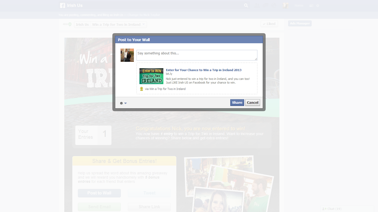The height and width of the screenshot is (212, 378).
Task: Click the Enter to WIN link thumbnail
Action: click(x=151, y=76)
